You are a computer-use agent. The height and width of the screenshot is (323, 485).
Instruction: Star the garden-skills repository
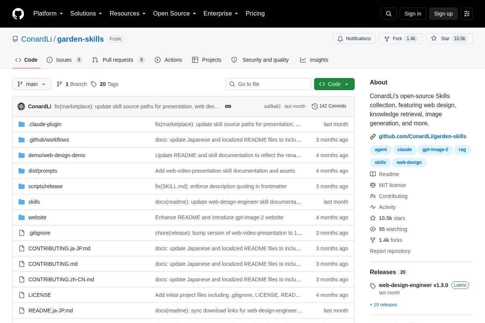click(x=449, y=39)
